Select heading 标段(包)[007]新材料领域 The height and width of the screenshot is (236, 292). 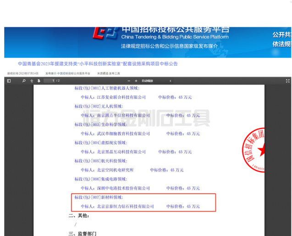pos(99,197)
